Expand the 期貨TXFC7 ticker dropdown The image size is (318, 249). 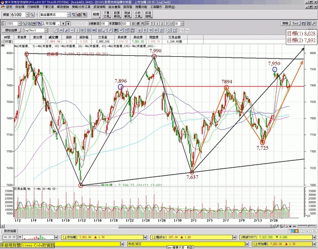[314, 237]
